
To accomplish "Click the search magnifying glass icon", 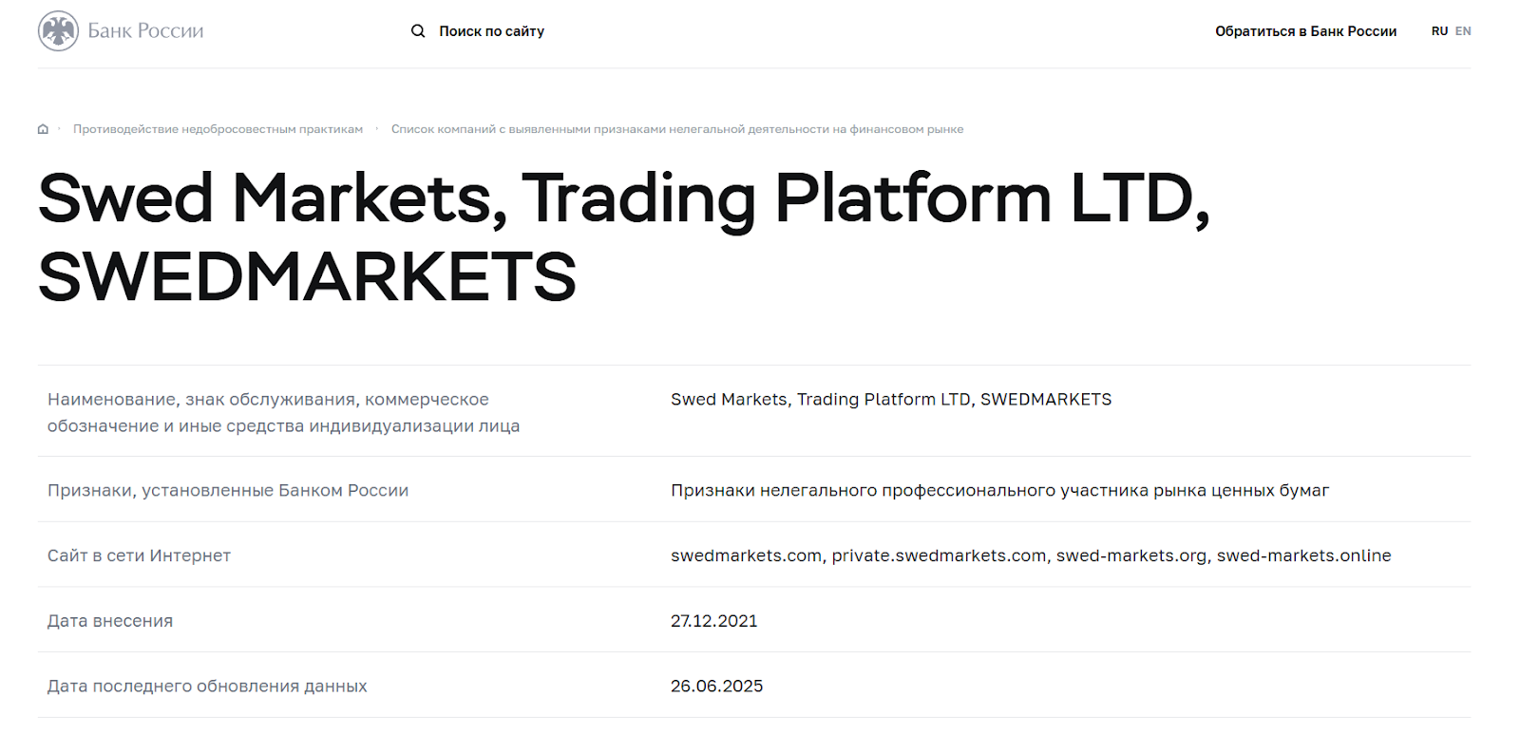I will (x=418, y=30).
